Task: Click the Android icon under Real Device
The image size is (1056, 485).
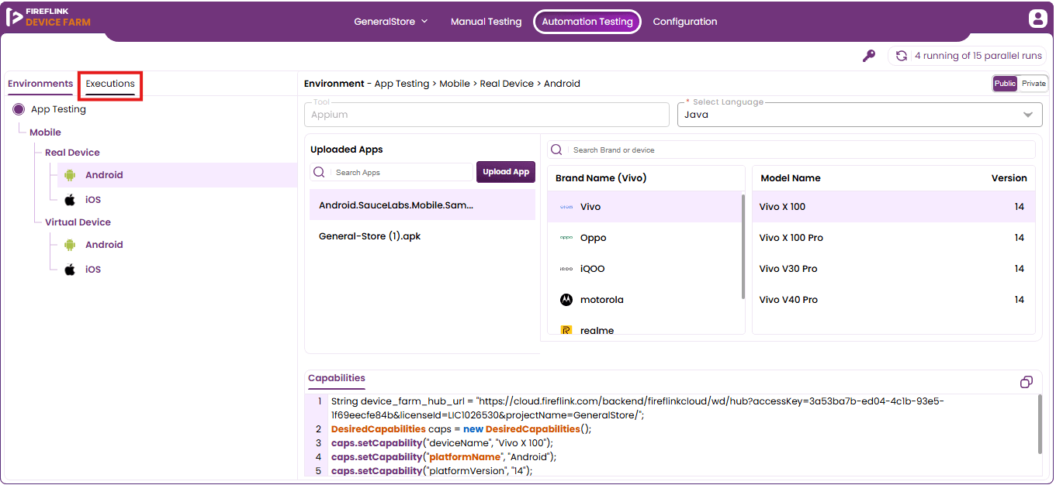Action: (x=70, y=175)
